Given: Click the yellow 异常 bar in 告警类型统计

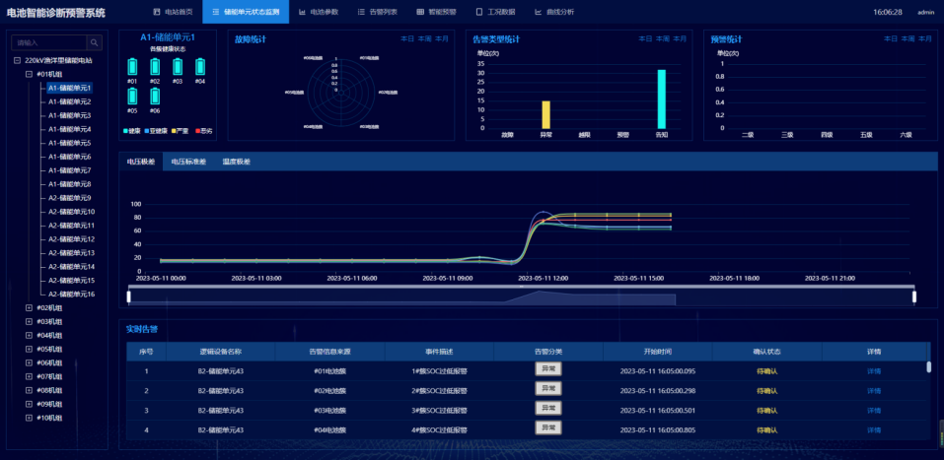Looking at the screenshot, I should 545,114.
